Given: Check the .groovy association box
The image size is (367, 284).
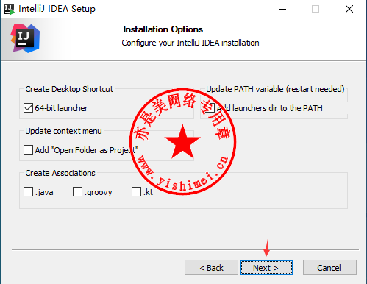Looking at the screenshot, I should pos(77,192).
